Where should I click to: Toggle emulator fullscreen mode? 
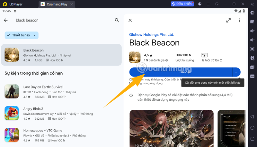tap(253, 49)
